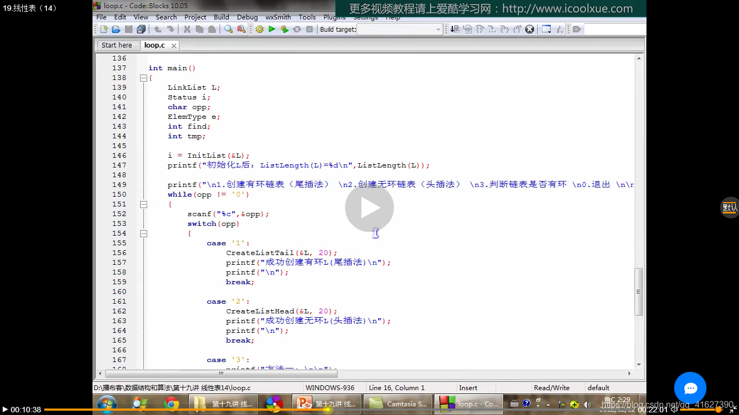Open the Build menu
This screenshot has width=739, height=415.
pyautogui.click(x=221, y=17)
